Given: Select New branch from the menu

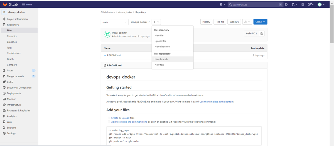Looking at the screenshot, I should 161,59.
